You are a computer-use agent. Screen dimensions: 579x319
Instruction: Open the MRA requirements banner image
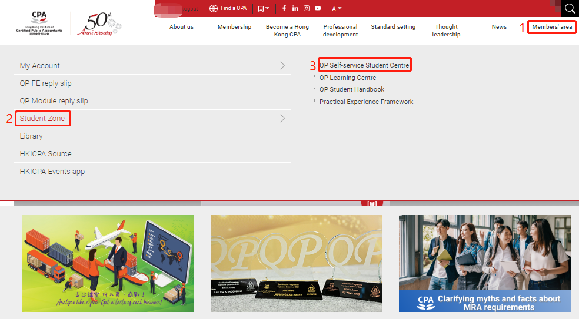pyautogui.click(x=484, y=263)
